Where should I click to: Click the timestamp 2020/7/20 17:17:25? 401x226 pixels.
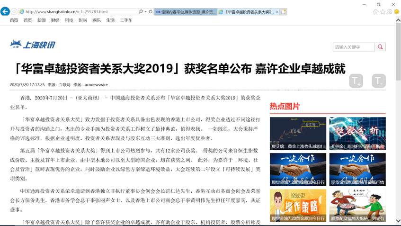click(27, 85)
